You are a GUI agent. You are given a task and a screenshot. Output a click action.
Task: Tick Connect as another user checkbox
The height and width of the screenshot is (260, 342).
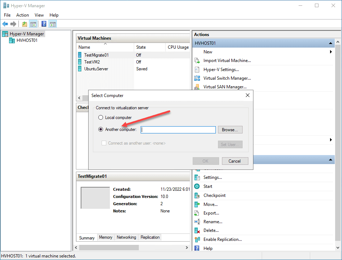[104, 143]
